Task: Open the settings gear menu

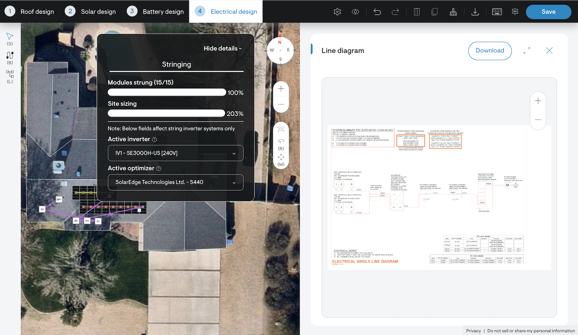Action: pyautogui.click(x=337, y=12)
